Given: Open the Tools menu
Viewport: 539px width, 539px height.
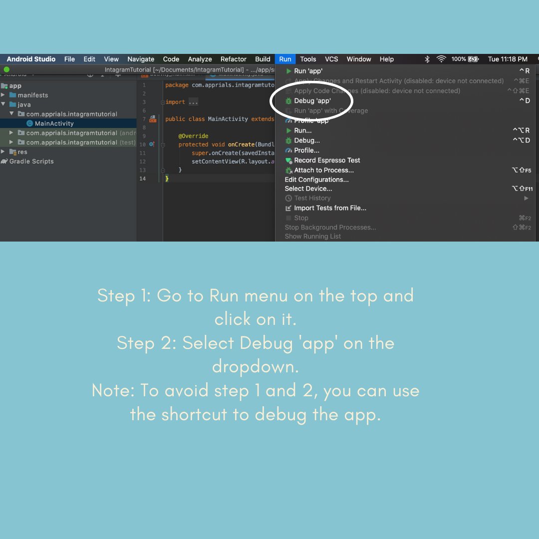Looking at the screenshot, I should point(308,59).
